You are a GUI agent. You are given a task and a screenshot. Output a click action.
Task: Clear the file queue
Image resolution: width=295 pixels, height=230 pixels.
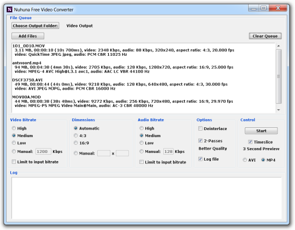265,36
